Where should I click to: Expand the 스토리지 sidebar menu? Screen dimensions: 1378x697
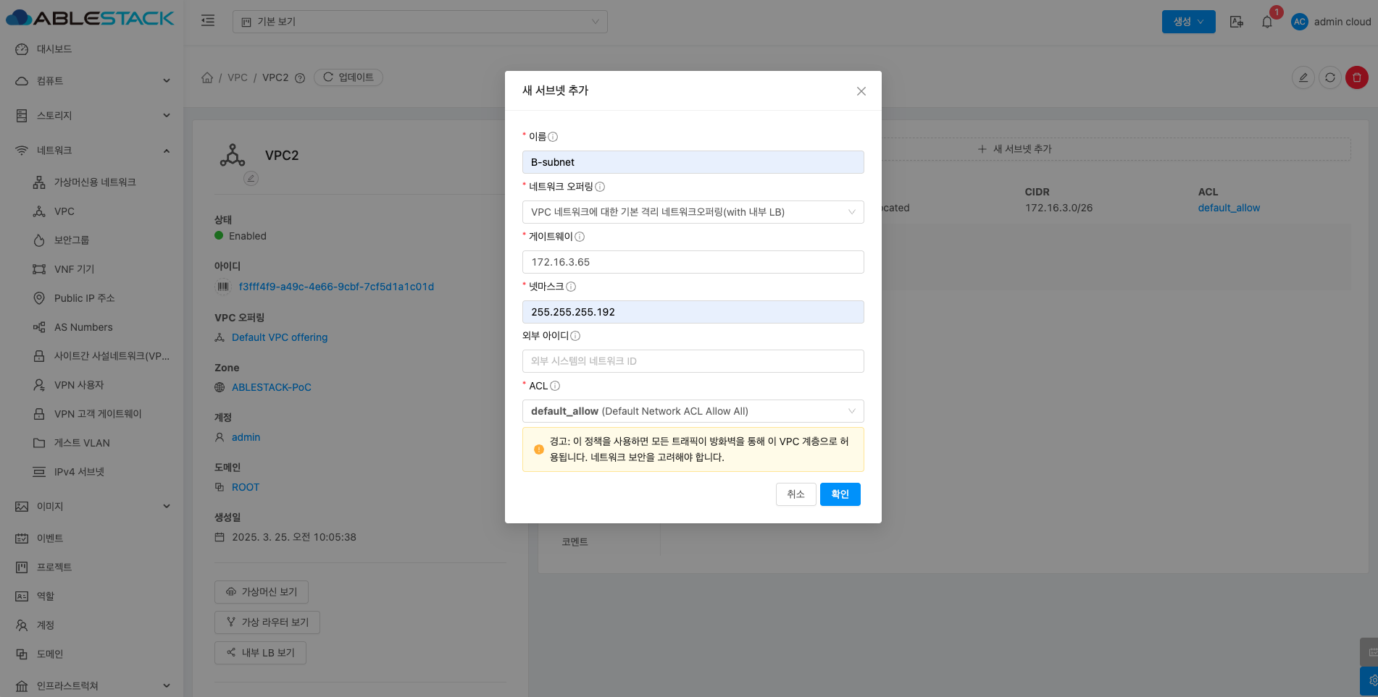click(x=91, y=116)
